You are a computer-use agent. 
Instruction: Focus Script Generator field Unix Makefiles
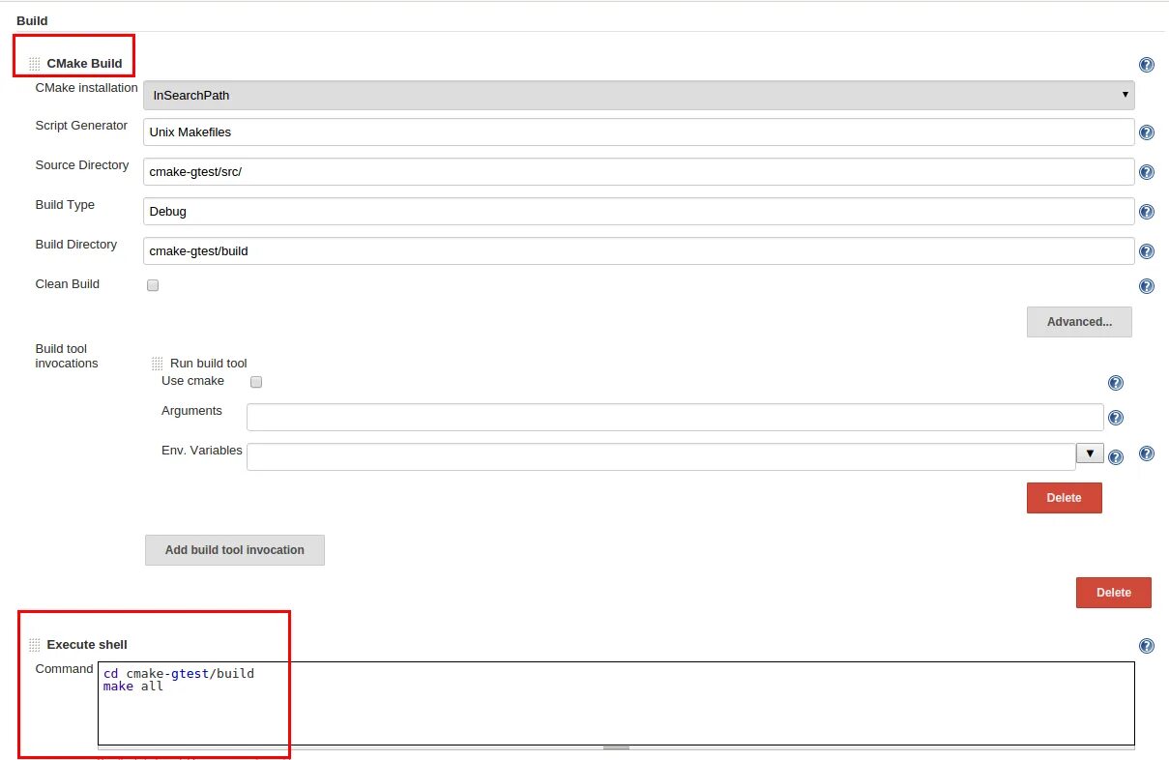pyautogui.click(x=638, y=132)
